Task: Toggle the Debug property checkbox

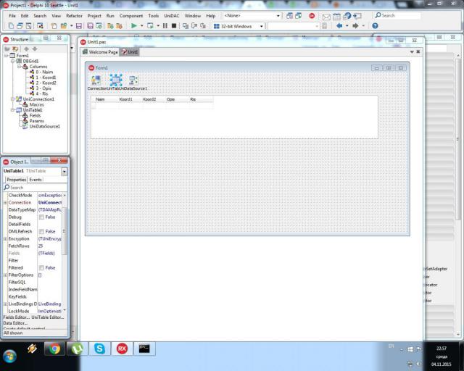Action: [x=42, y=217]
